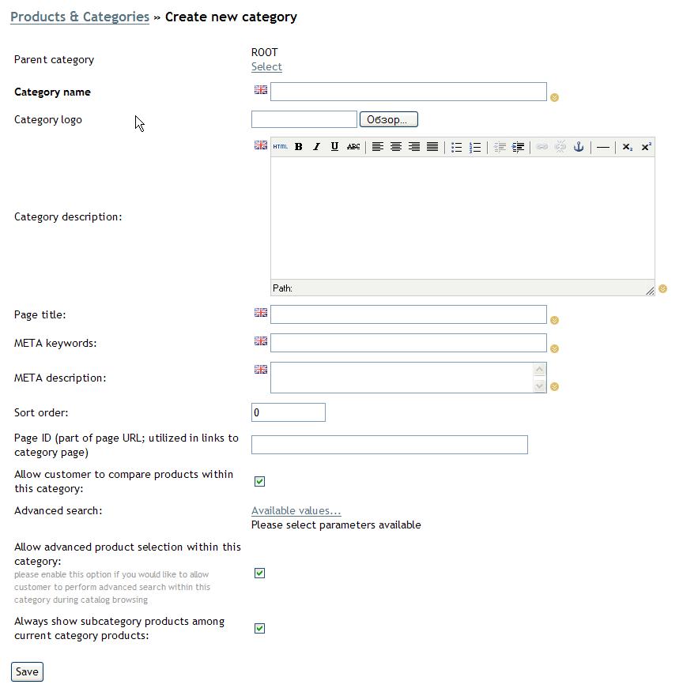Open HTML source editor for description
The height and width of the screenshot is (692, 683).
281,147
